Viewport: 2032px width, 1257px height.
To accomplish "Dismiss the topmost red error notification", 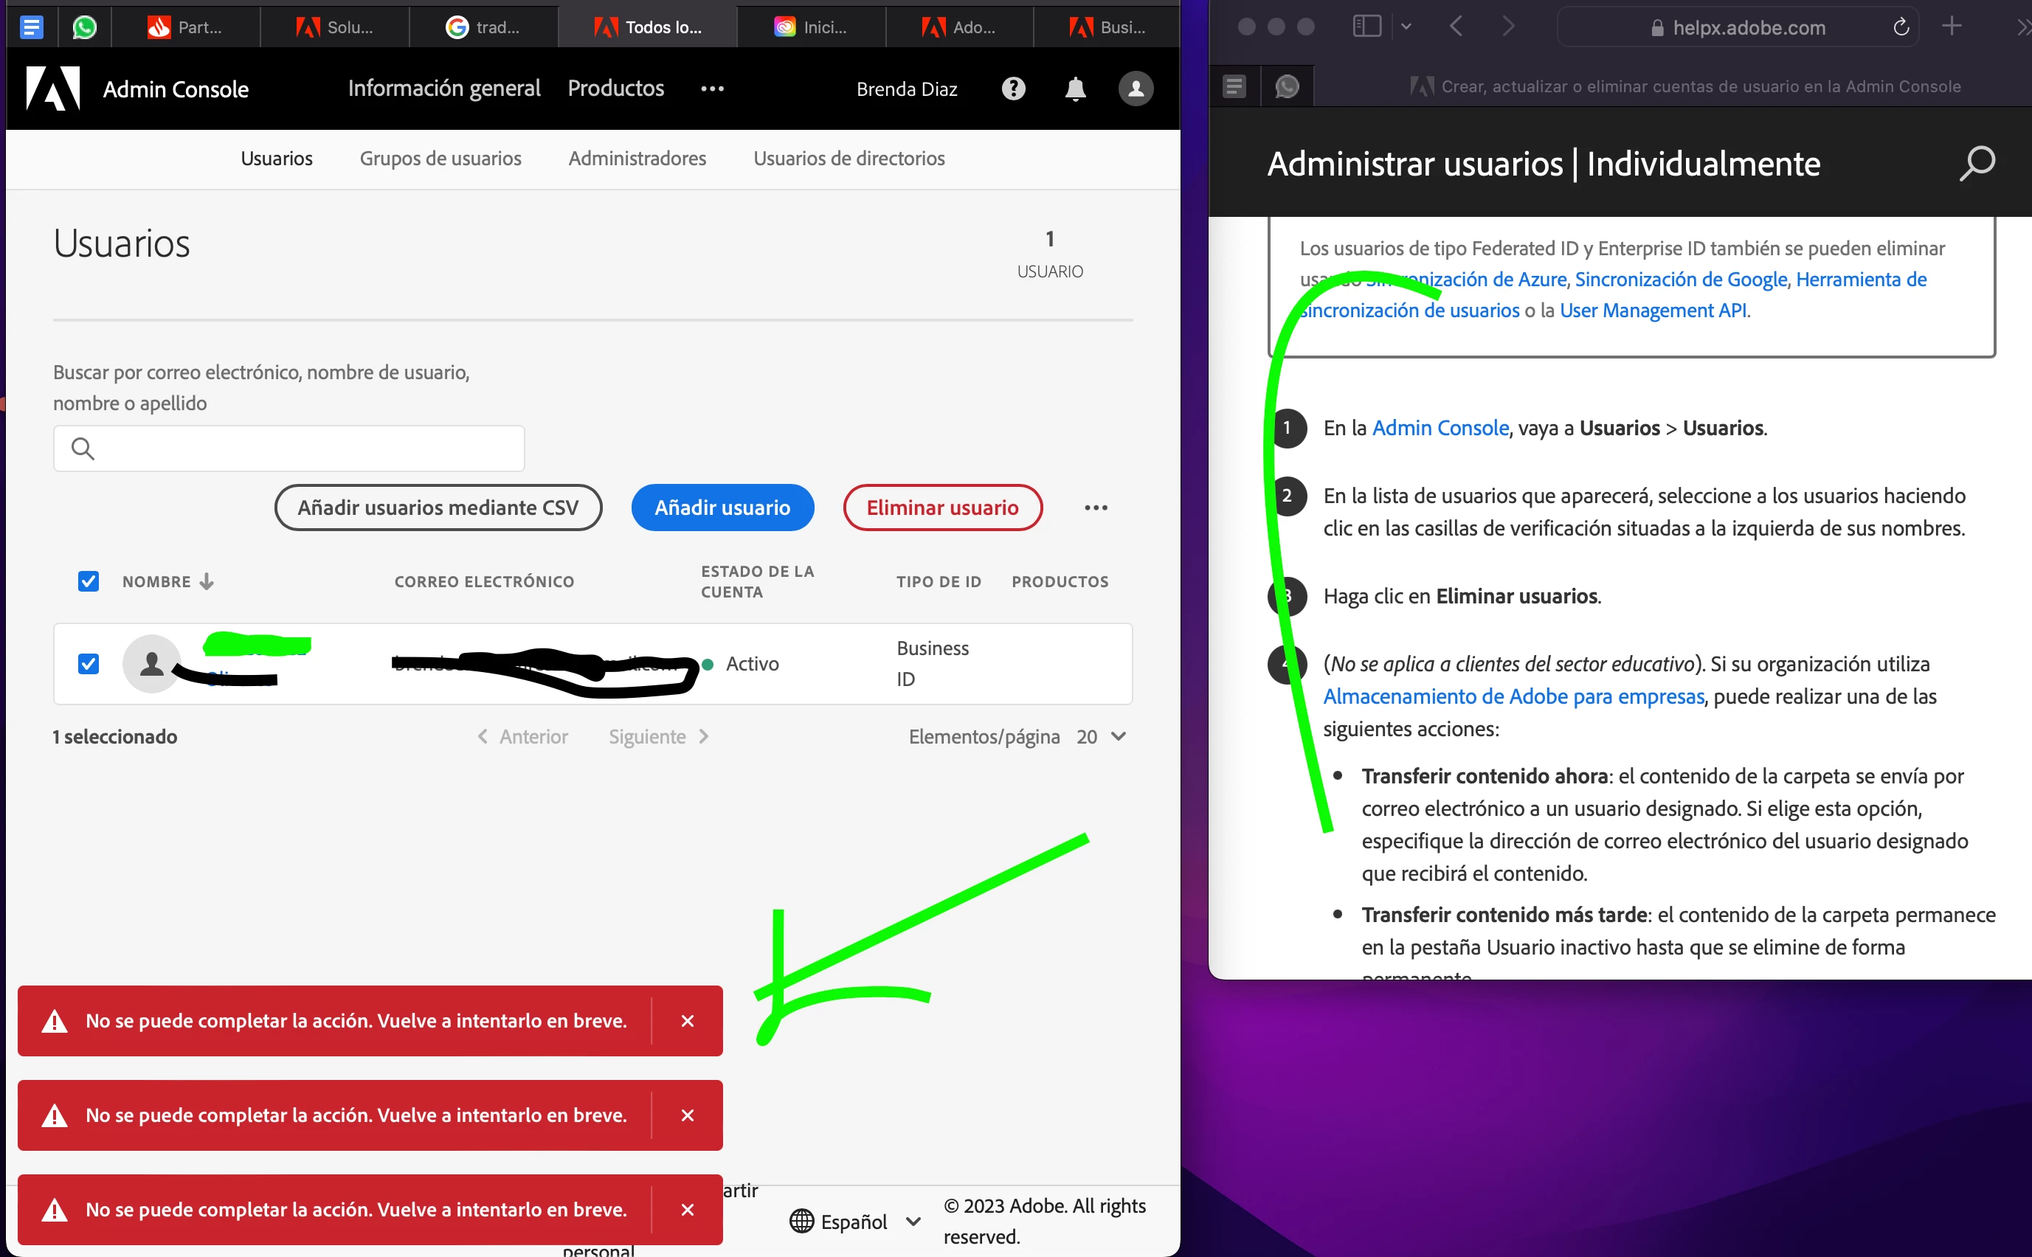I will (x=687, y=1021).
